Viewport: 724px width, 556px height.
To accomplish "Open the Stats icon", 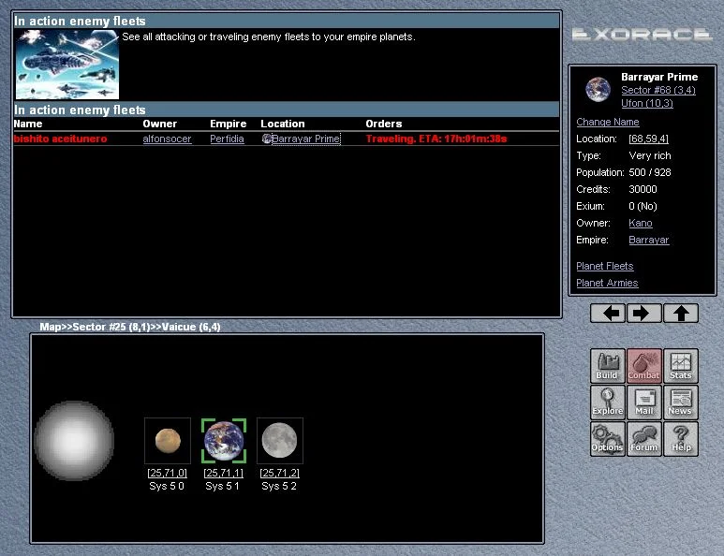I will click(x=680, y=366).
